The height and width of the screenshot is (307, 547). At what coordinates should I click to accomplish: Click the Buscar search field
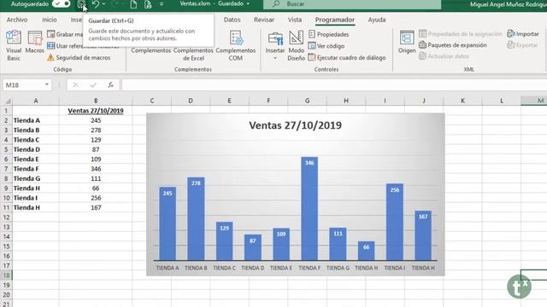352,4
